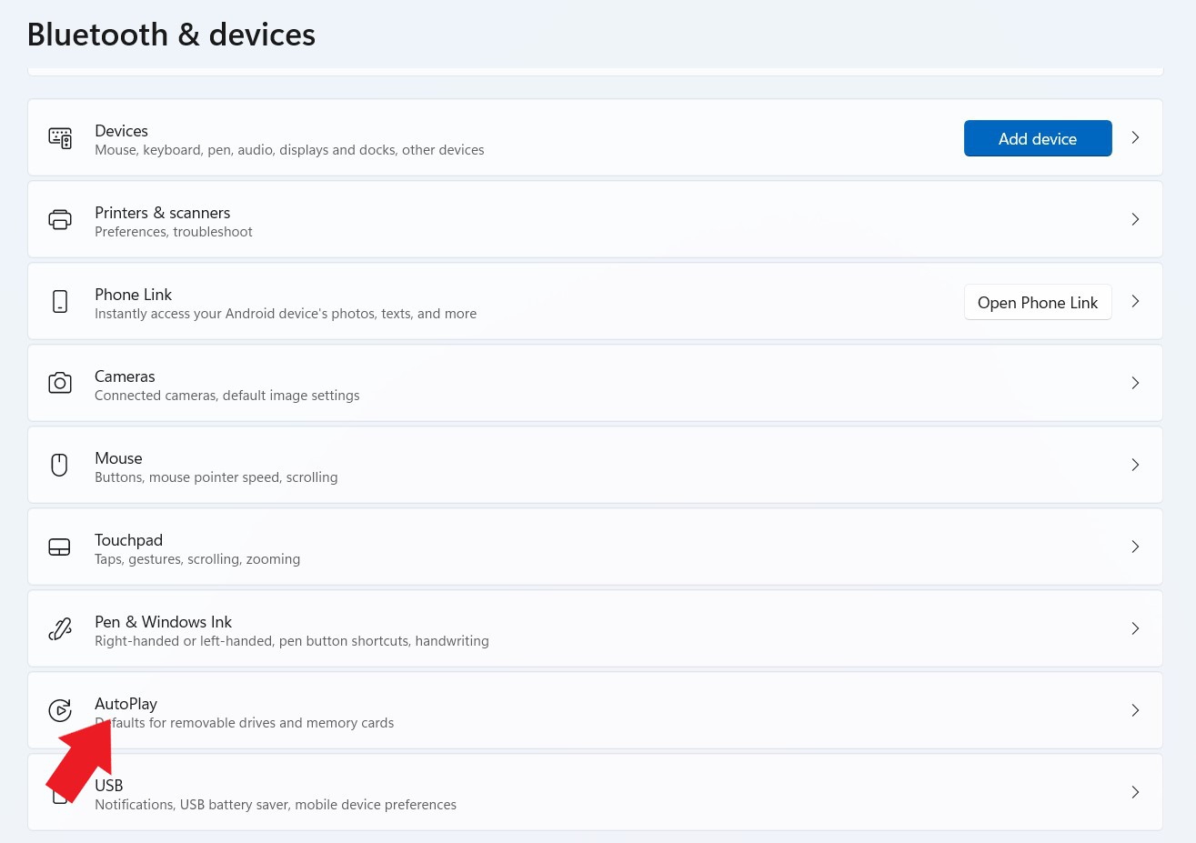The width and height of the screenshot is (1196, 843).
Task: Open Cameras settings via its chevron
Action: click(x=1135, y=383)
